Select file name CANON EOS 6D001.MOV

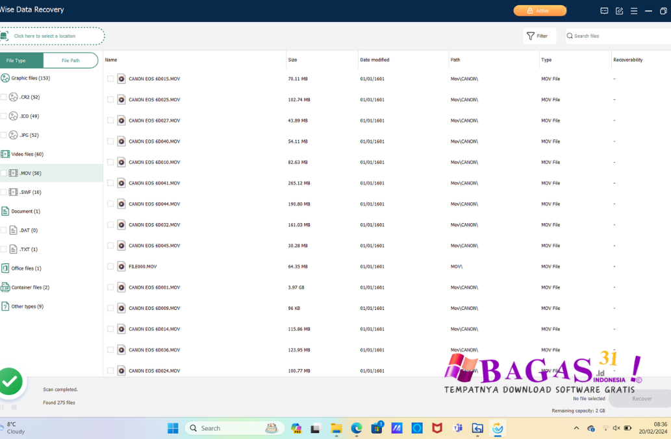pyautogui.click(x=155, y=287)
